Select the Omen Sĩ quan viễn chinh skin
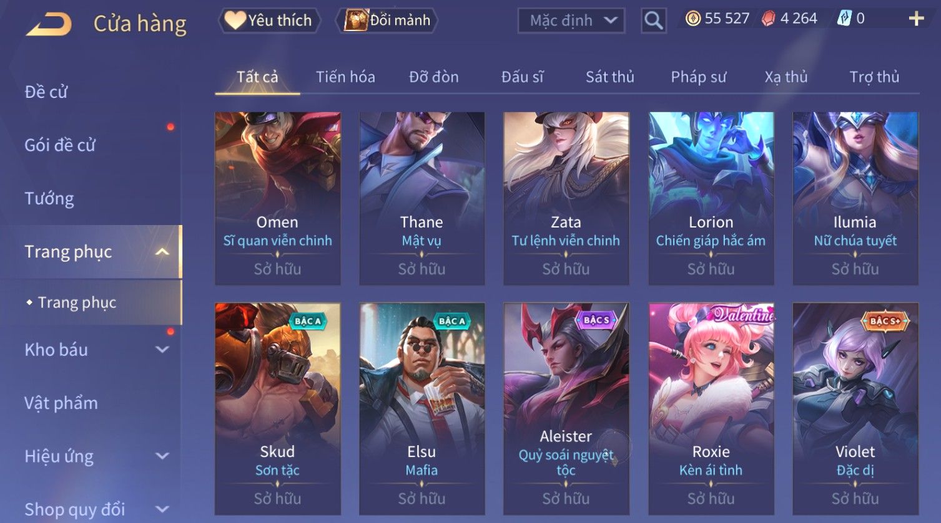941x523 pixels. (x=277, y=198)
